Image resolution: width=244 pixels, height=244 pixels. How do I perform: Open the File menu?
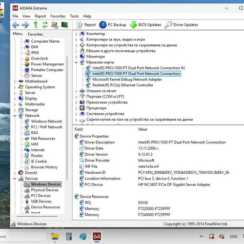point(15,16)
